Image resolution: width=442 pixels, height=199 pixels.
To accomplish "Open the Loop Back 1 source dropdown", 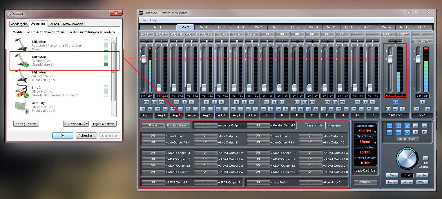I will click(x=258, y=183).
